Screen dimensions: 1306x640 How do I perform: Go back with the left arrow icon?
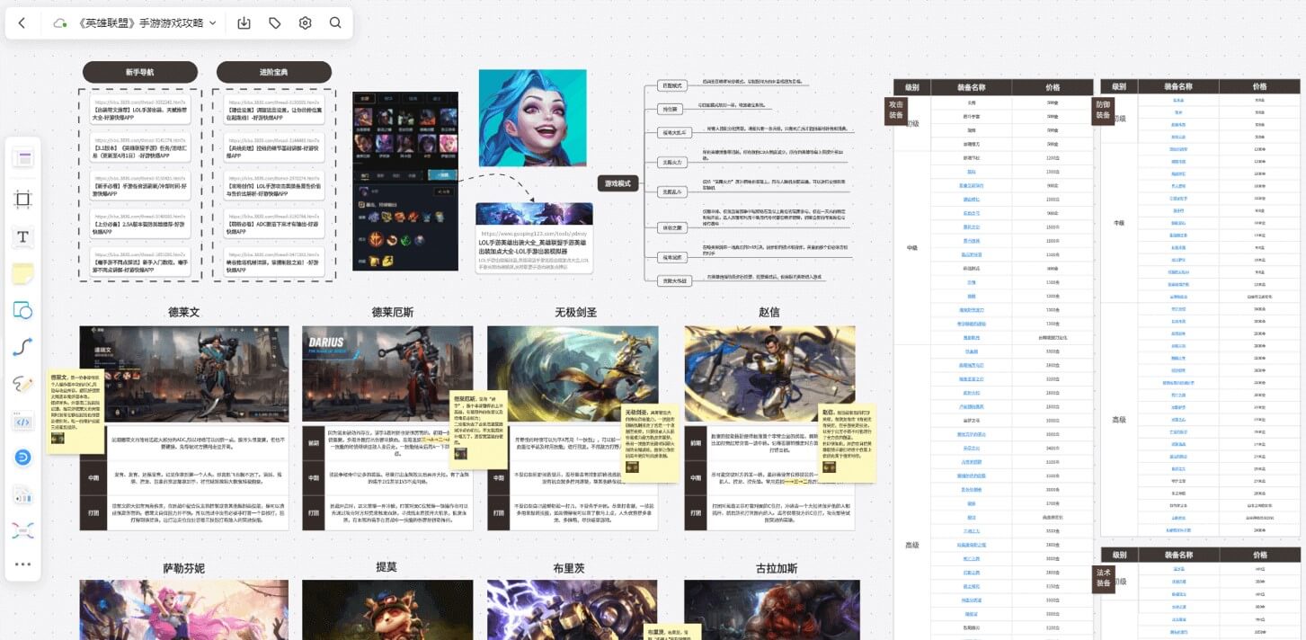point(22,22)
